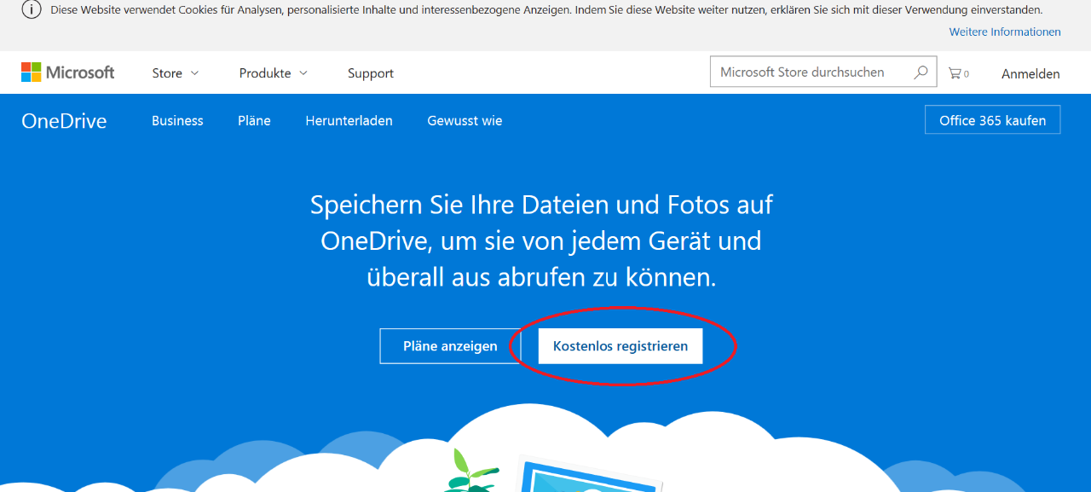Open the Pläne navigation item

[254, 121]
